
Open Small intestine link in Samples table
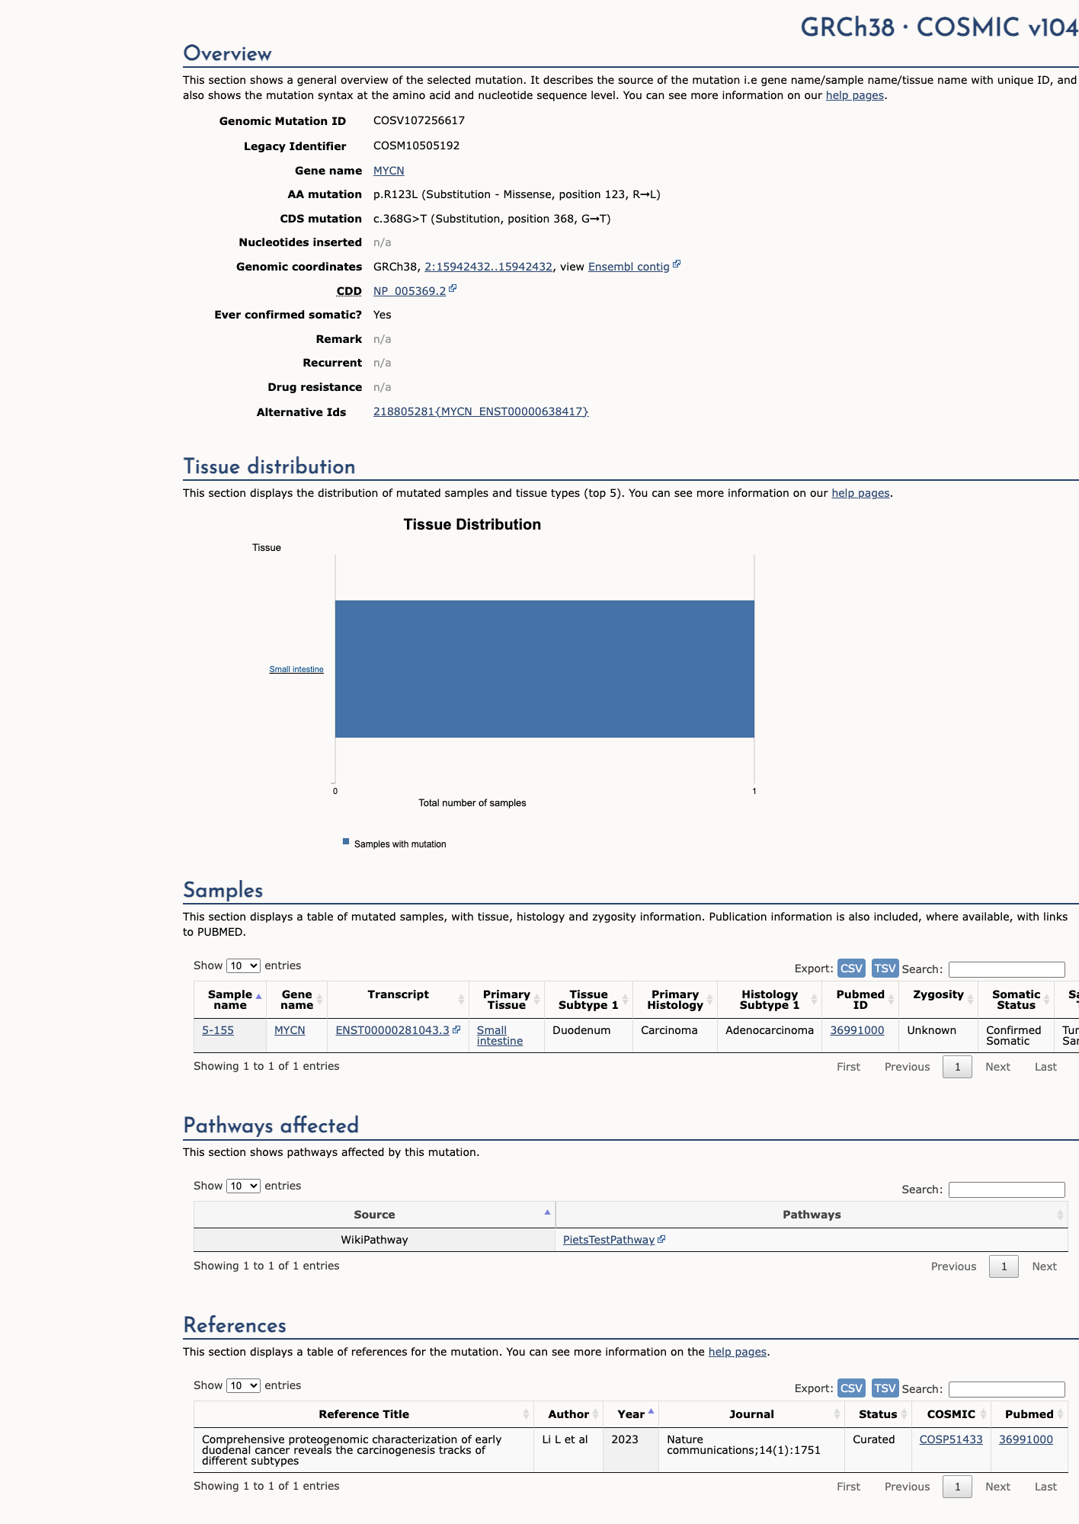(500, 1036)
